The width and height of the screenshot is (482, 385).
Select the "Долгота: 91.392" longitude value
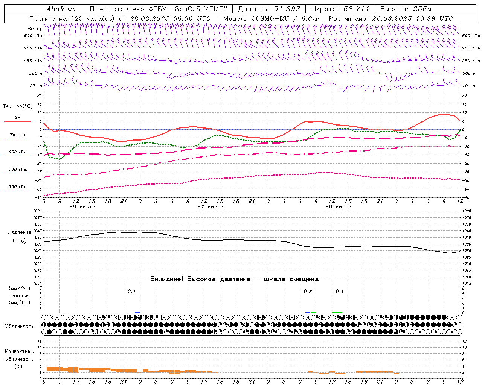pos(269,9)
